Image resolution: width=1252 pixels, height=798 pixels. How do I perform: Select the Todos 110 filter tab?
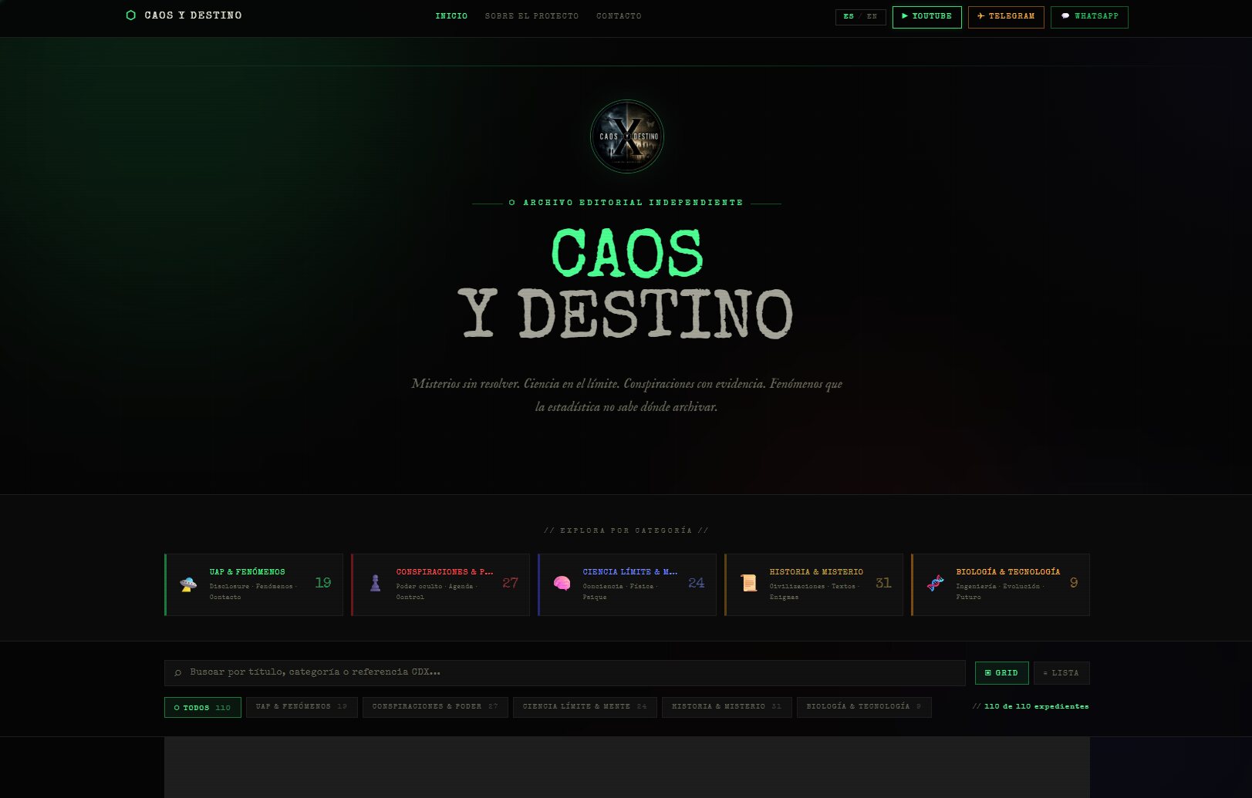point(203,708)
